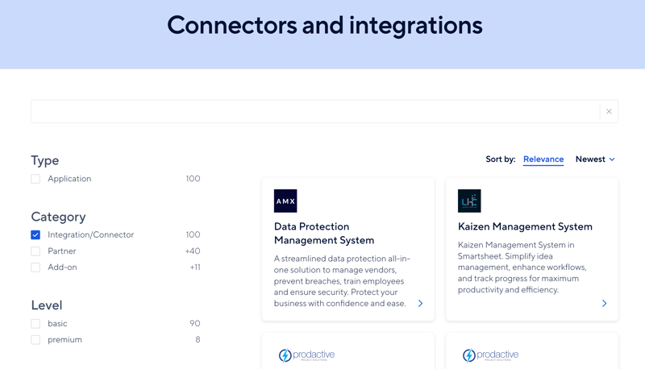Viewport: 645px width, 369px height.
Task: Check the Partner category checkbox
Action: [35, 251]
